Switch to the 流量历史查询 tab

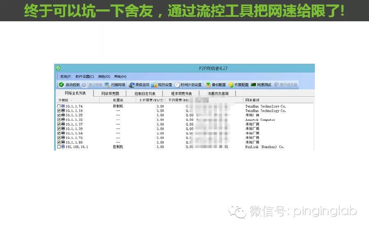[218, 93]
